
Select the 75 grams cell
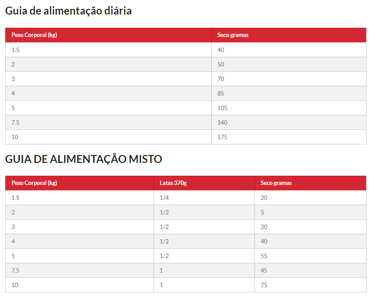tap(264, 285)
